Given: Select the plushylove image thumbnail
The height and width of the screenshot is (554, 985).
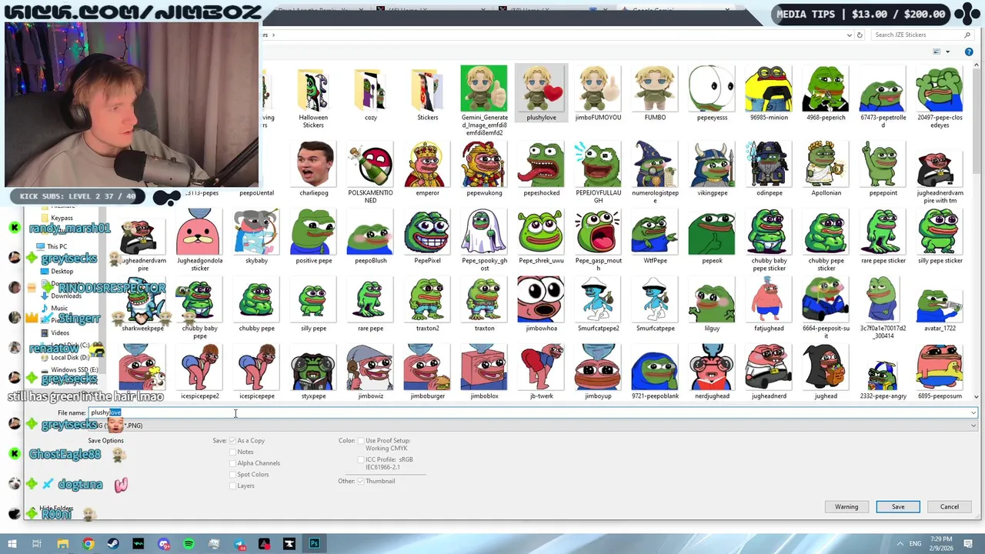Looking at the screenshot, I should coord(541,89).
